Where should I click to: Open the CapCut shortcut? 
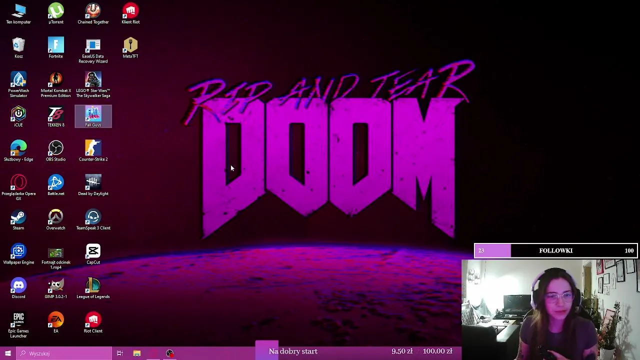93,254
